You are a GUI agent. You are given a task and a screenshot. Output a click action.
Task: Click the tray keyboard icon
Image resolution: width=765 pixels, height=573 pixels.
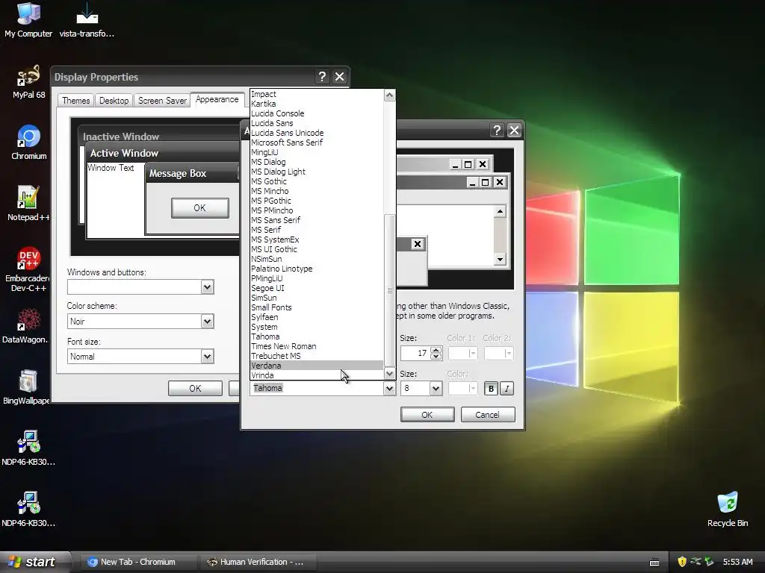click(654, 563)
